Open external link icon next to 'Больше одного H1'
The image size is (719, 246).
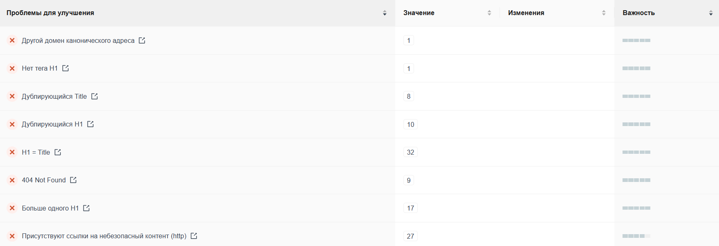[x=86, y=208]
